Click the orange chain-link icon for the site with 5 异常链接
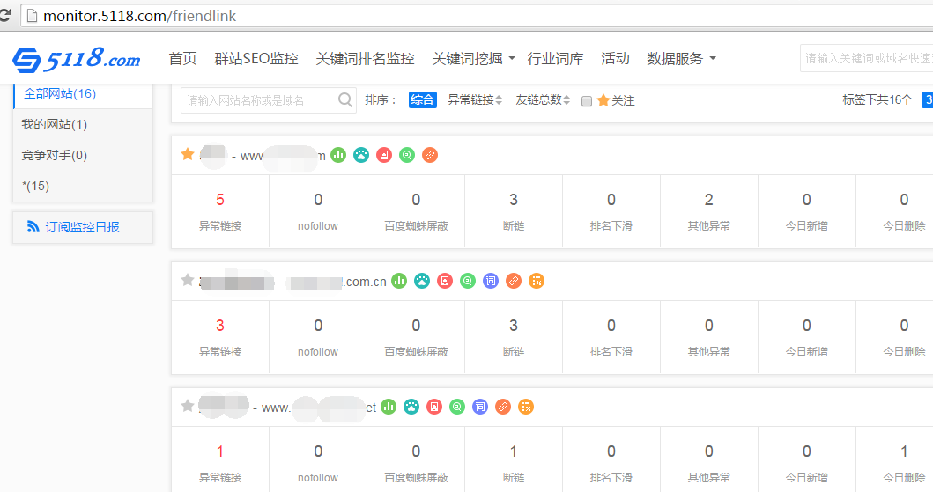 [x=430, y=155]
